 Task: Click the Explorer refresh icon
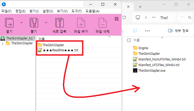[x=124, y=17]
